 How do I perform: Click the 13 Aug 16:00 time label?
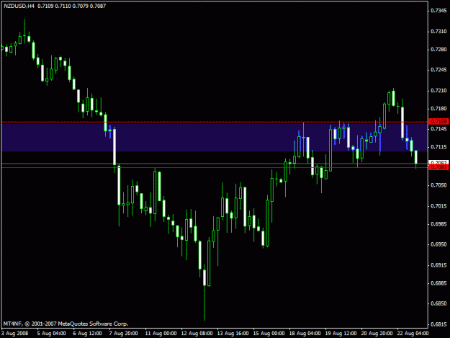[x=233, y=333]
